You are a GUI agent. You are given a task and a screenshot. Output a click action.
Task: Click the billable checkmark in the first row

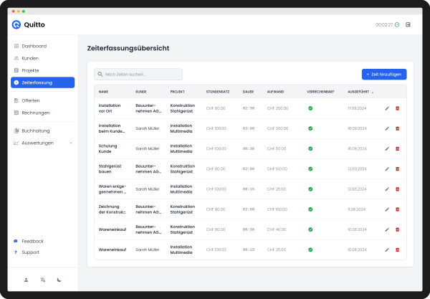[310, 108]
